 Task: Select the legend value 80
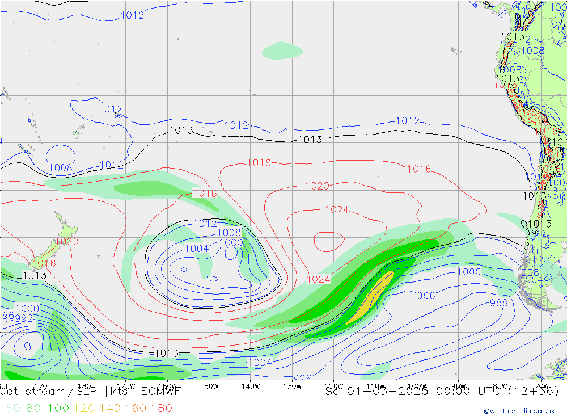tap(33, 408)
